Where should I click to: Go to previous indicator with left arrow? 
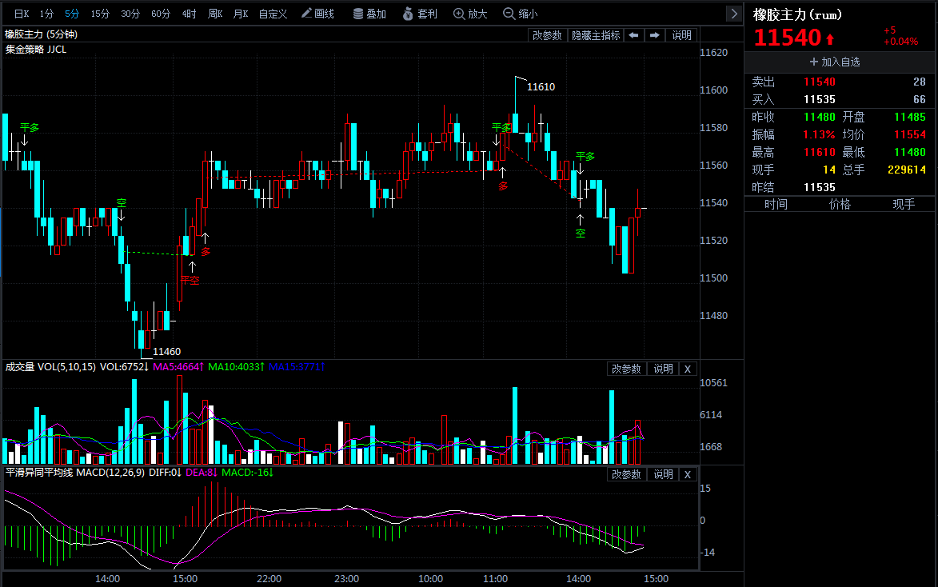pyautogui.click(x=633, y=35)
